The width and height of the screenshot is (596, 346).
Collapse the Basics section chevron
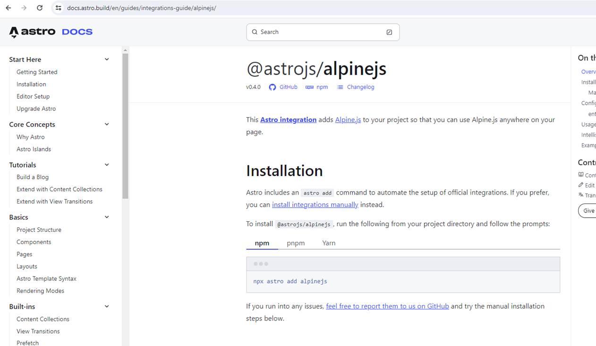pyautogui.click(x=107, y=217)
